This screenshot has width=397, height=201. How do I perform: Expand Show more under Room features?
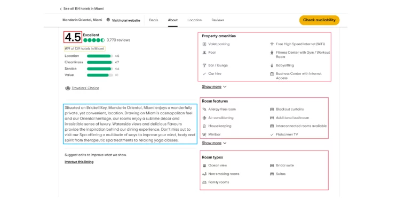coord(214,143)
